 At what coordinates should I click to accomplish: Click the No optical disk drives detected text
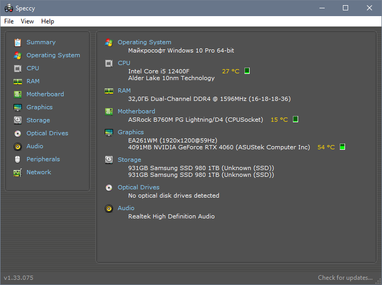coord(174,196)
